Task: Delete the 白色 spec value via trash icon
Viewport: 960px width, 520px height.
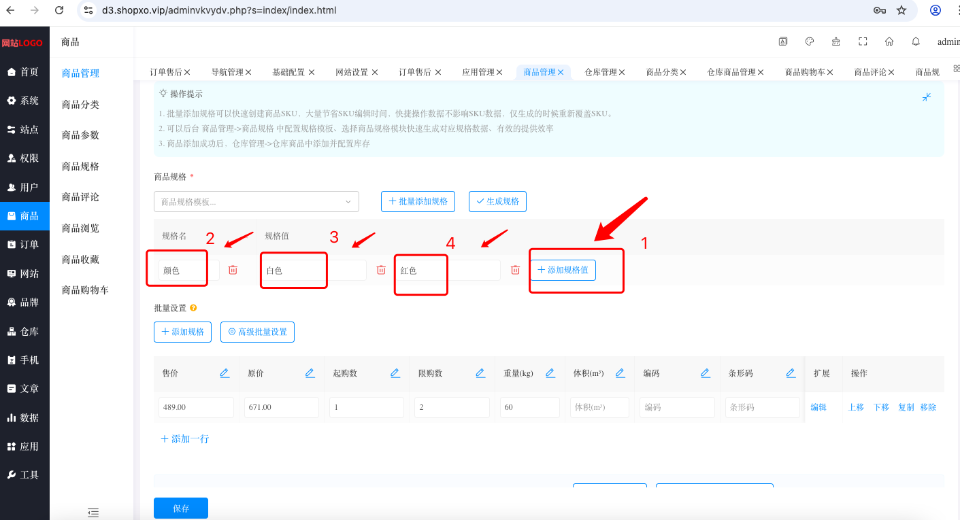Action: pos(382,270)
